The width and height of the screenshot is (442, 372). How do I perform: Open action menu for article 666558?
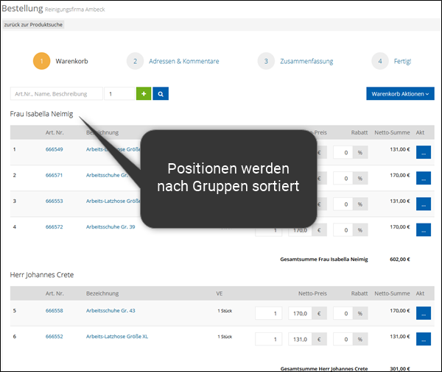click(425, 313)
